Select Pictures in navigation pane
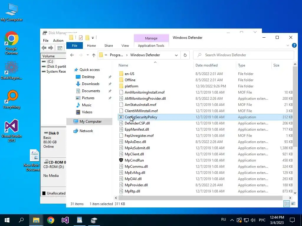The image size is (302, 226). pos(88,98)
